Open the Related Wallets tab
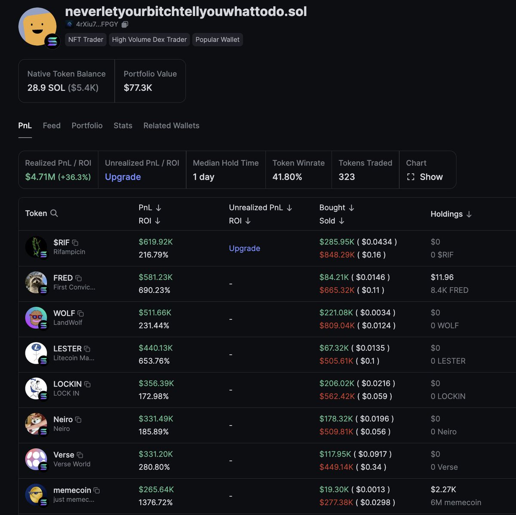 coord(171,126)
